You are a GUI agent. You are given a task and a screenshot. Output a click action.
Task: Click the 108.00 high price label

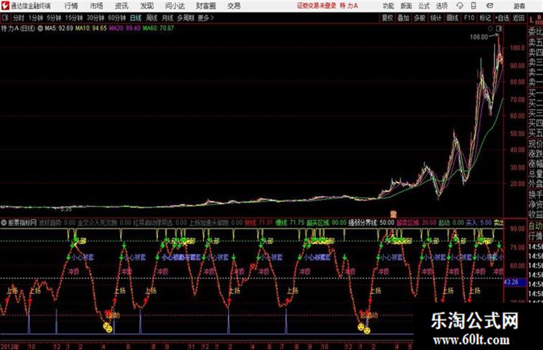pyautogui.click(x=479, y=37)
